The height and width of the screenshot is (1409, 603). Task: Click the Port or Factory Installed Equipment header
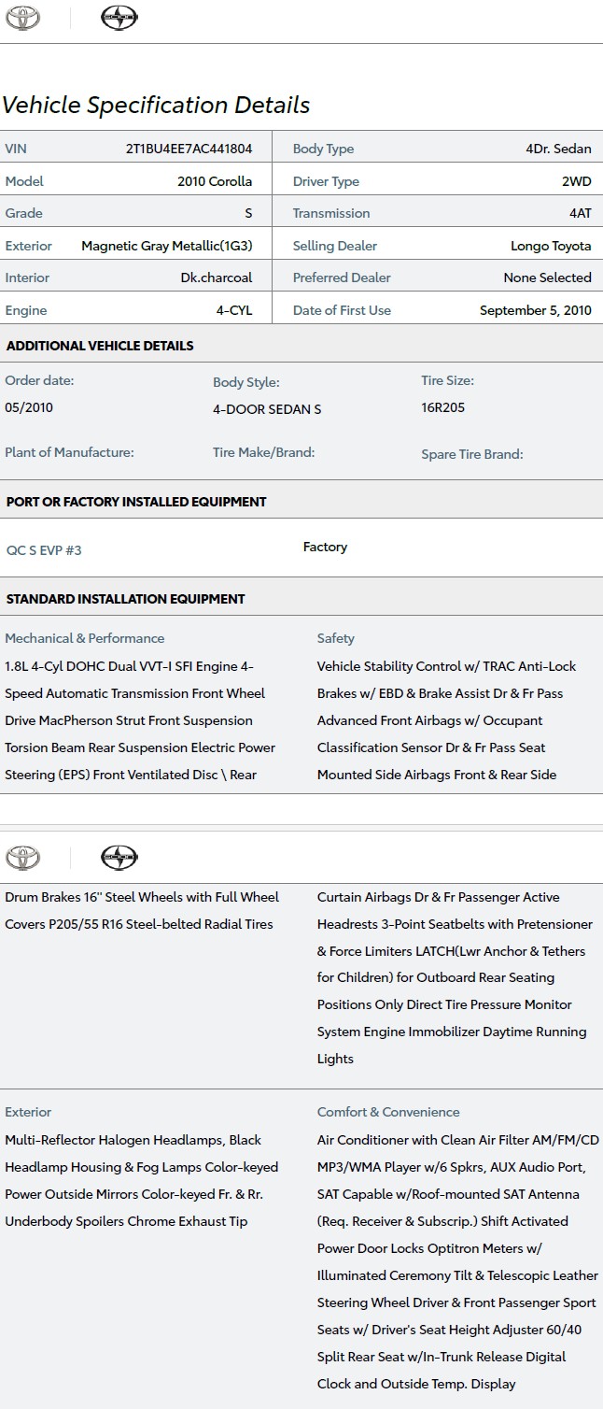pos(136,502)
